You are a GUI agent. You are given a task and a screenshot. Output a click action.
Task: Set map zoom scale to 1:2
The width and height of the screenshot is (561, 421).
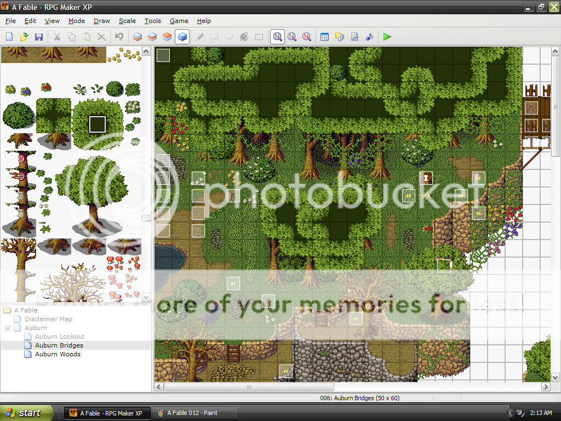click(292, 37)
